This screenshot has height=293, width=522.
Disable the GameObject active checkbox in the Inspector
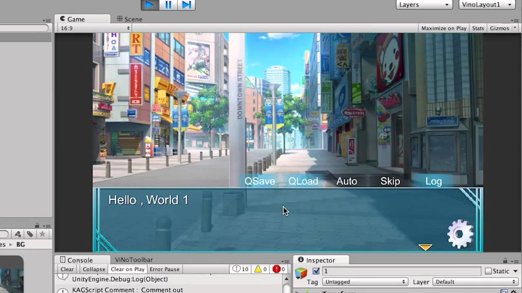[x=316, y=271]
